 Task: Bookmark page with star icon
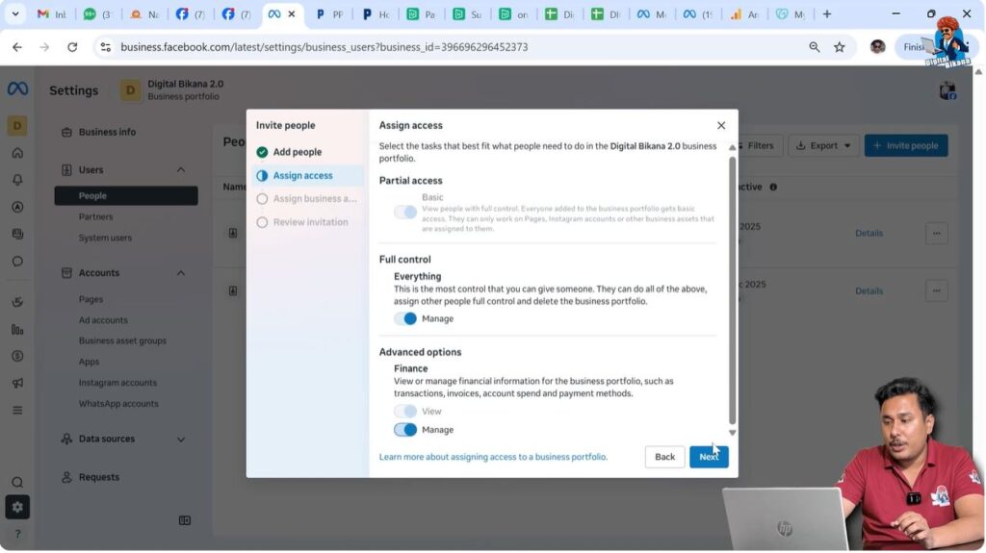840,47
